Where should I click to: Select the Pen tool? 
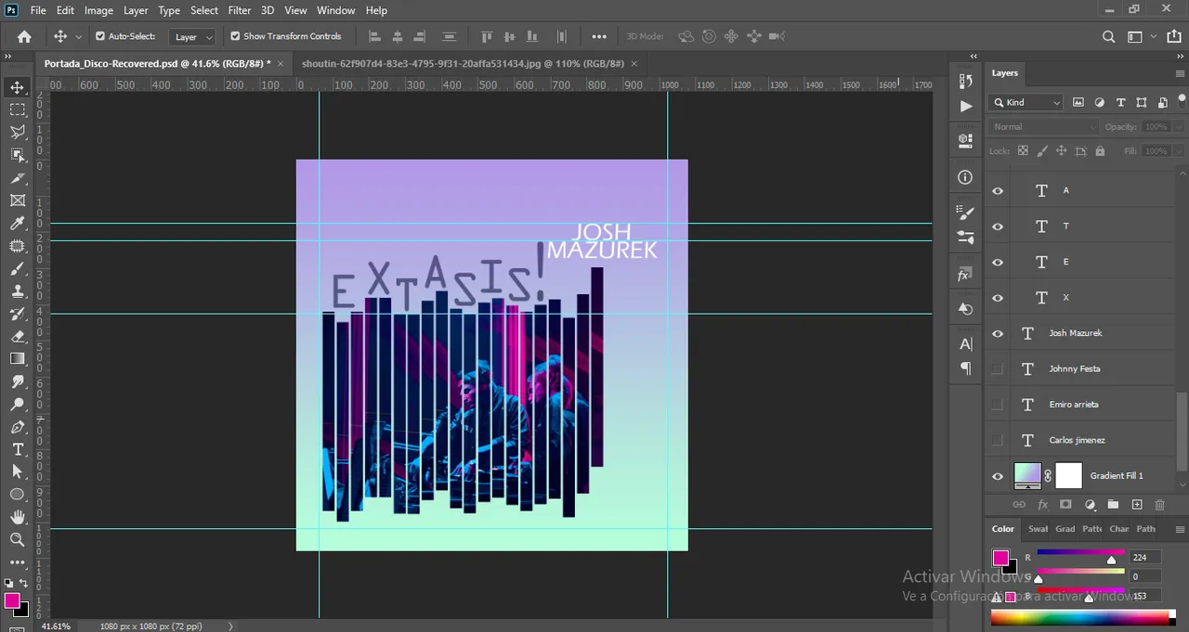18,427
